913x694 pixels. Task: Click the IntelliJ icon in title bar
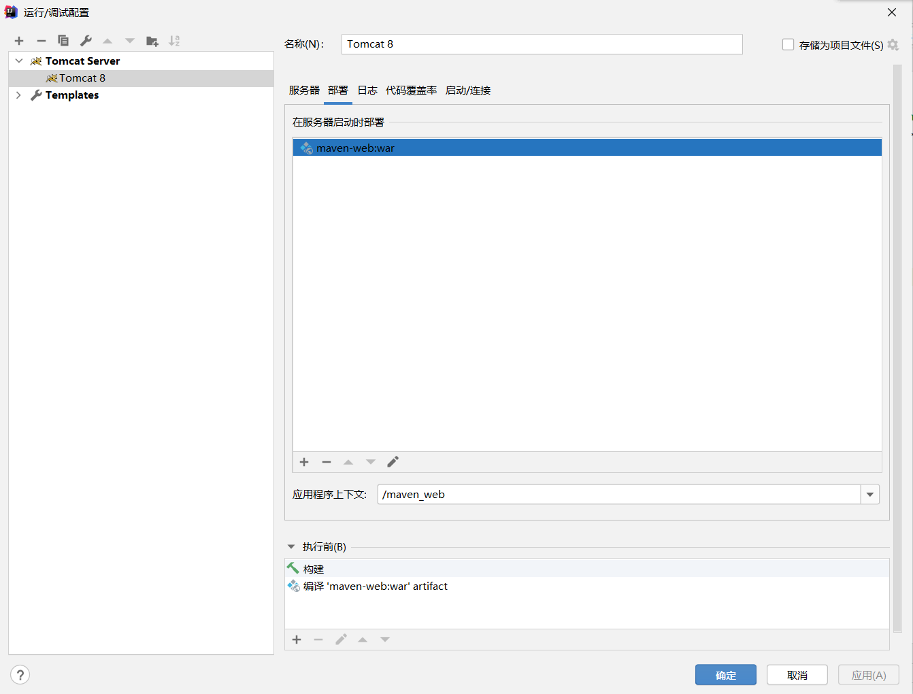pos(11,12)
